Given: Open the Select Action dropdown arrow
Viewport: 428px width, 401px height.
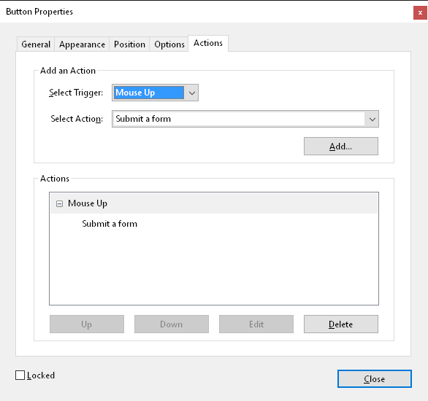Looking at the screenshot, I should 372,119.
